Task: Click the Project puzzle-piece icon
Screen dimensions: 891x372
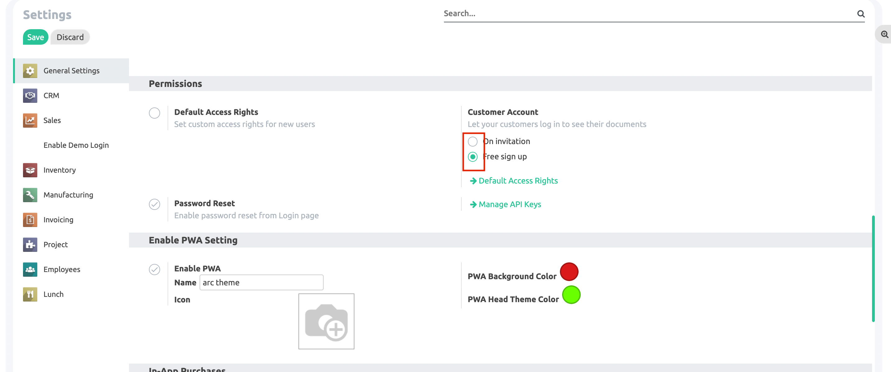Action: (30, 245)
